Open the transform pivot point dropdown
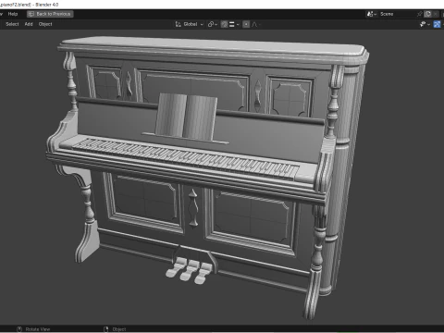The image size is (444, 333). (213, 24)
